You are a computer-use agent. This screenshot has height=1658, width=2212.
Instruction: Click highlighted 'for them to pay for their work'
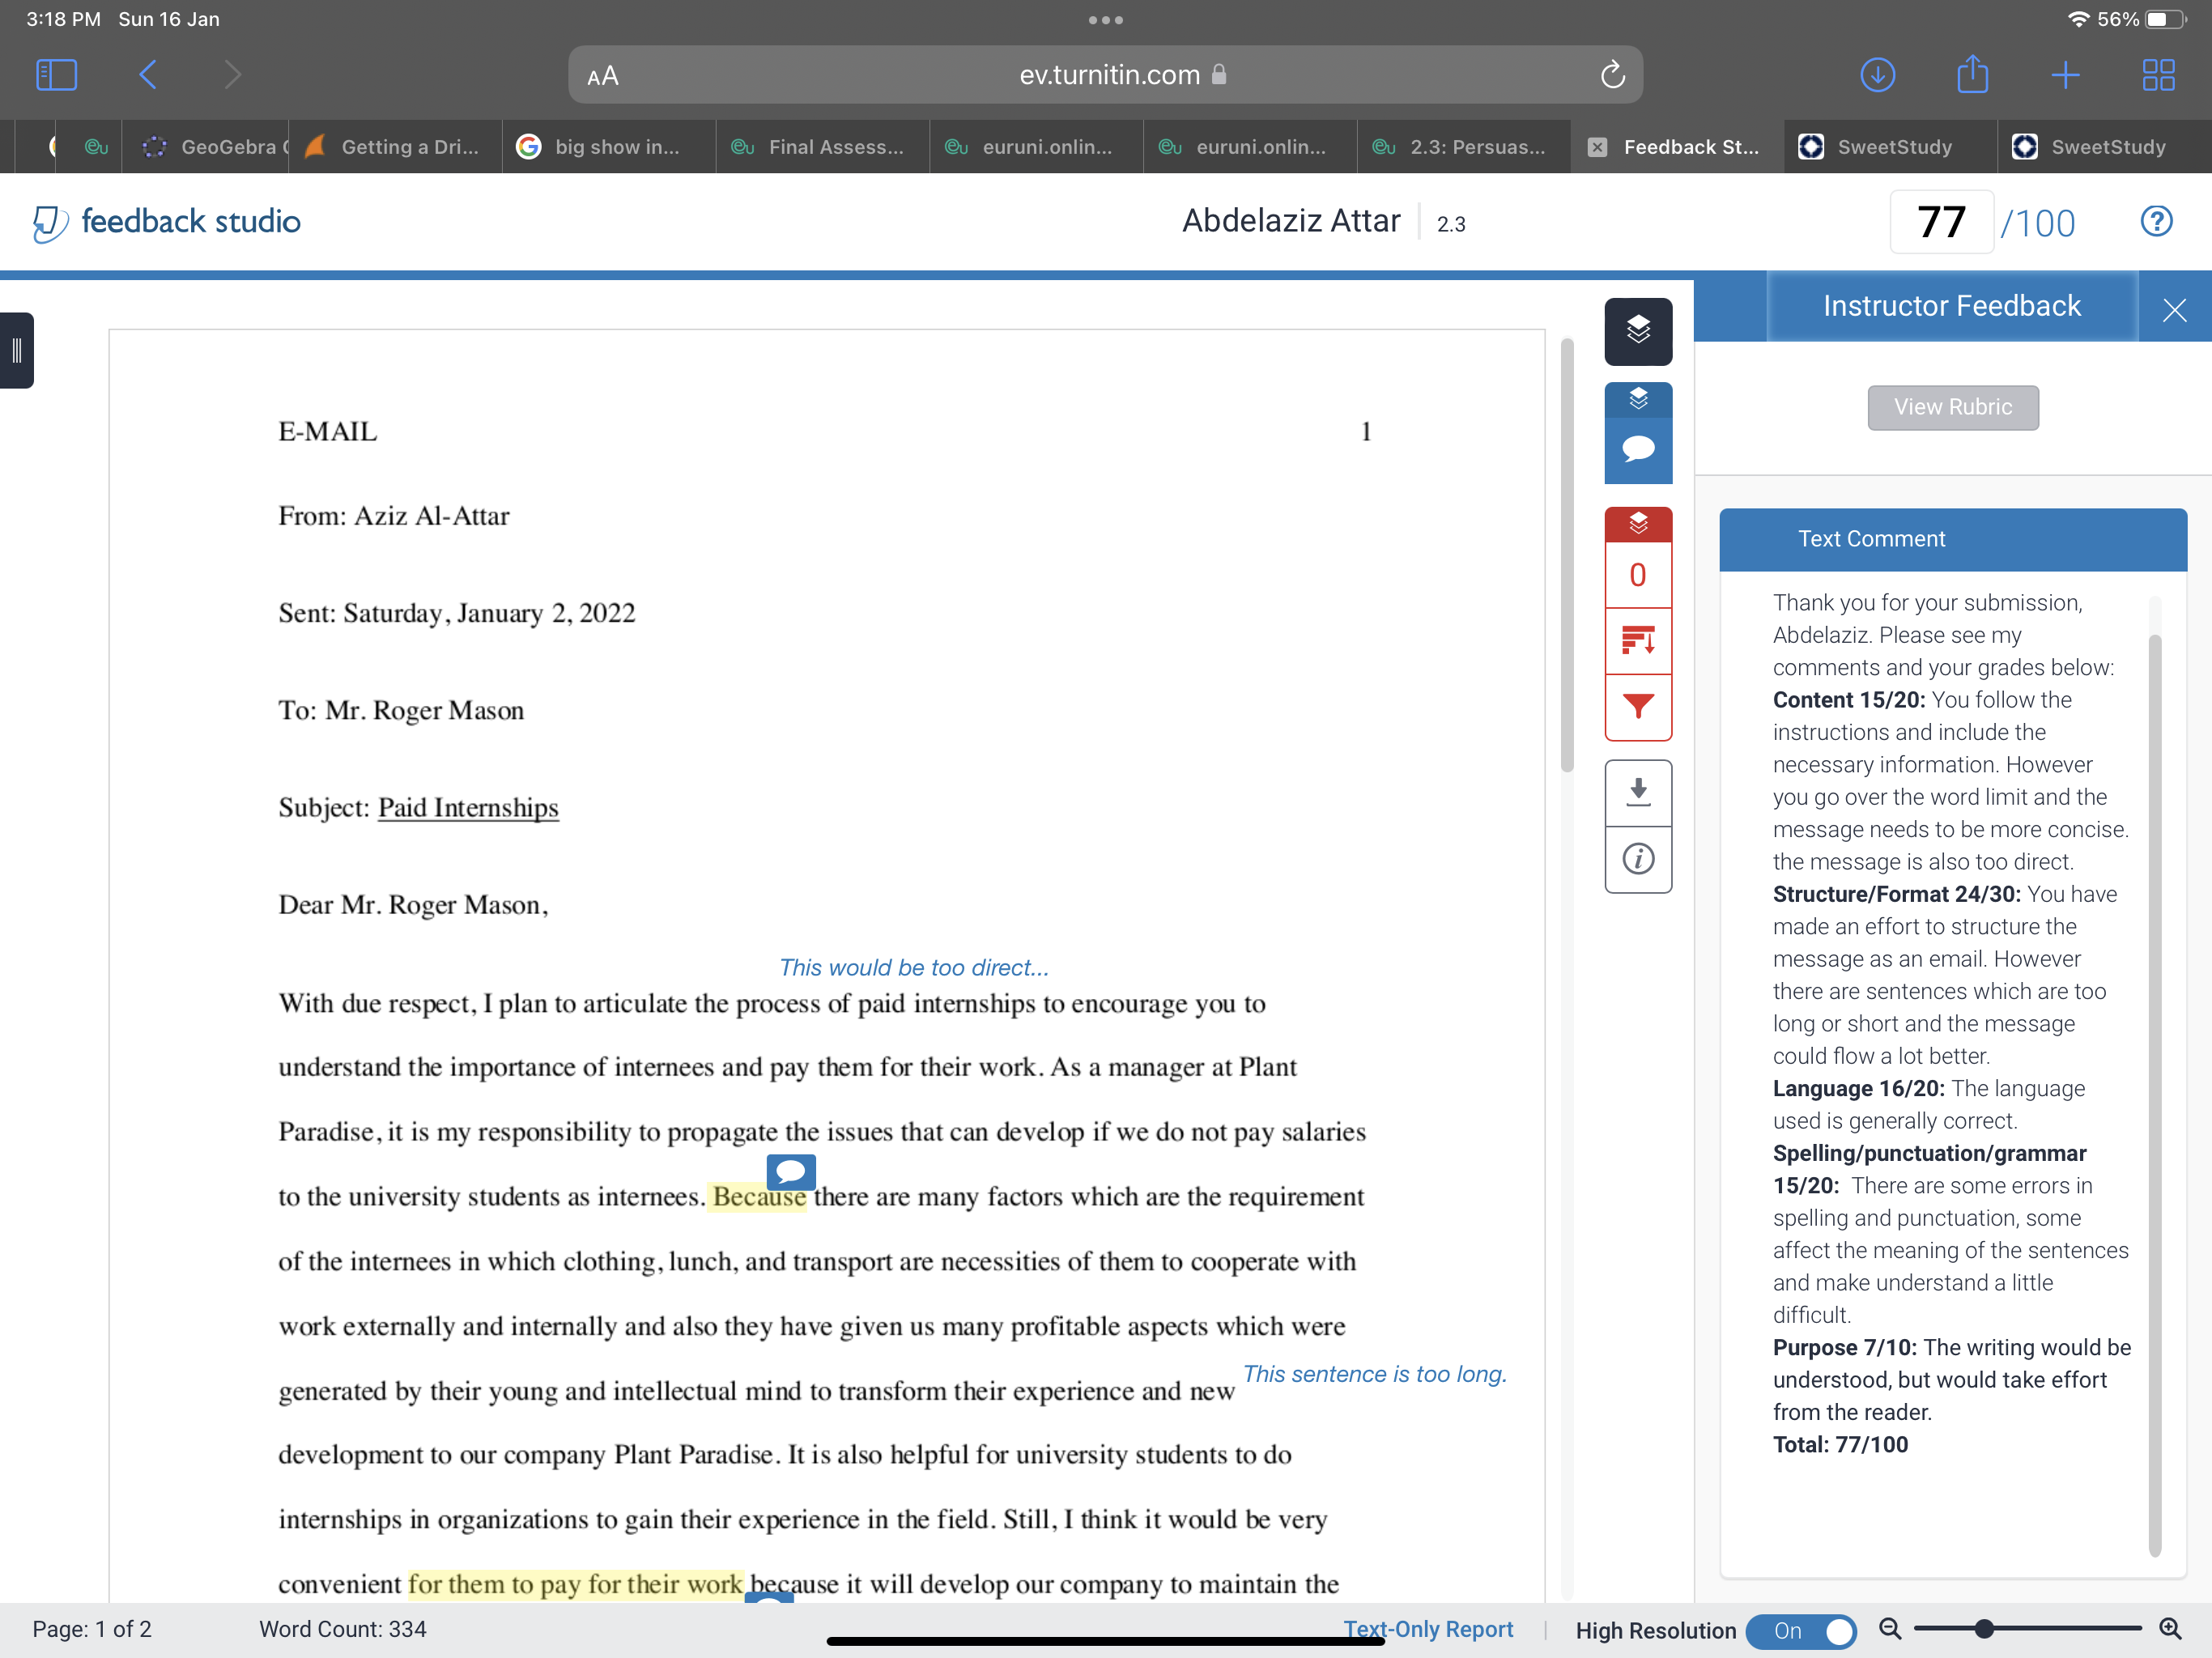[575, 1584]
